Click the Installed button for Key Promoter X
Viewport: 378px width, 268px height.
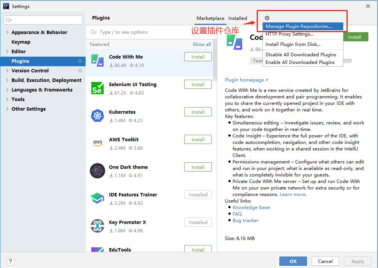point(198,222)
